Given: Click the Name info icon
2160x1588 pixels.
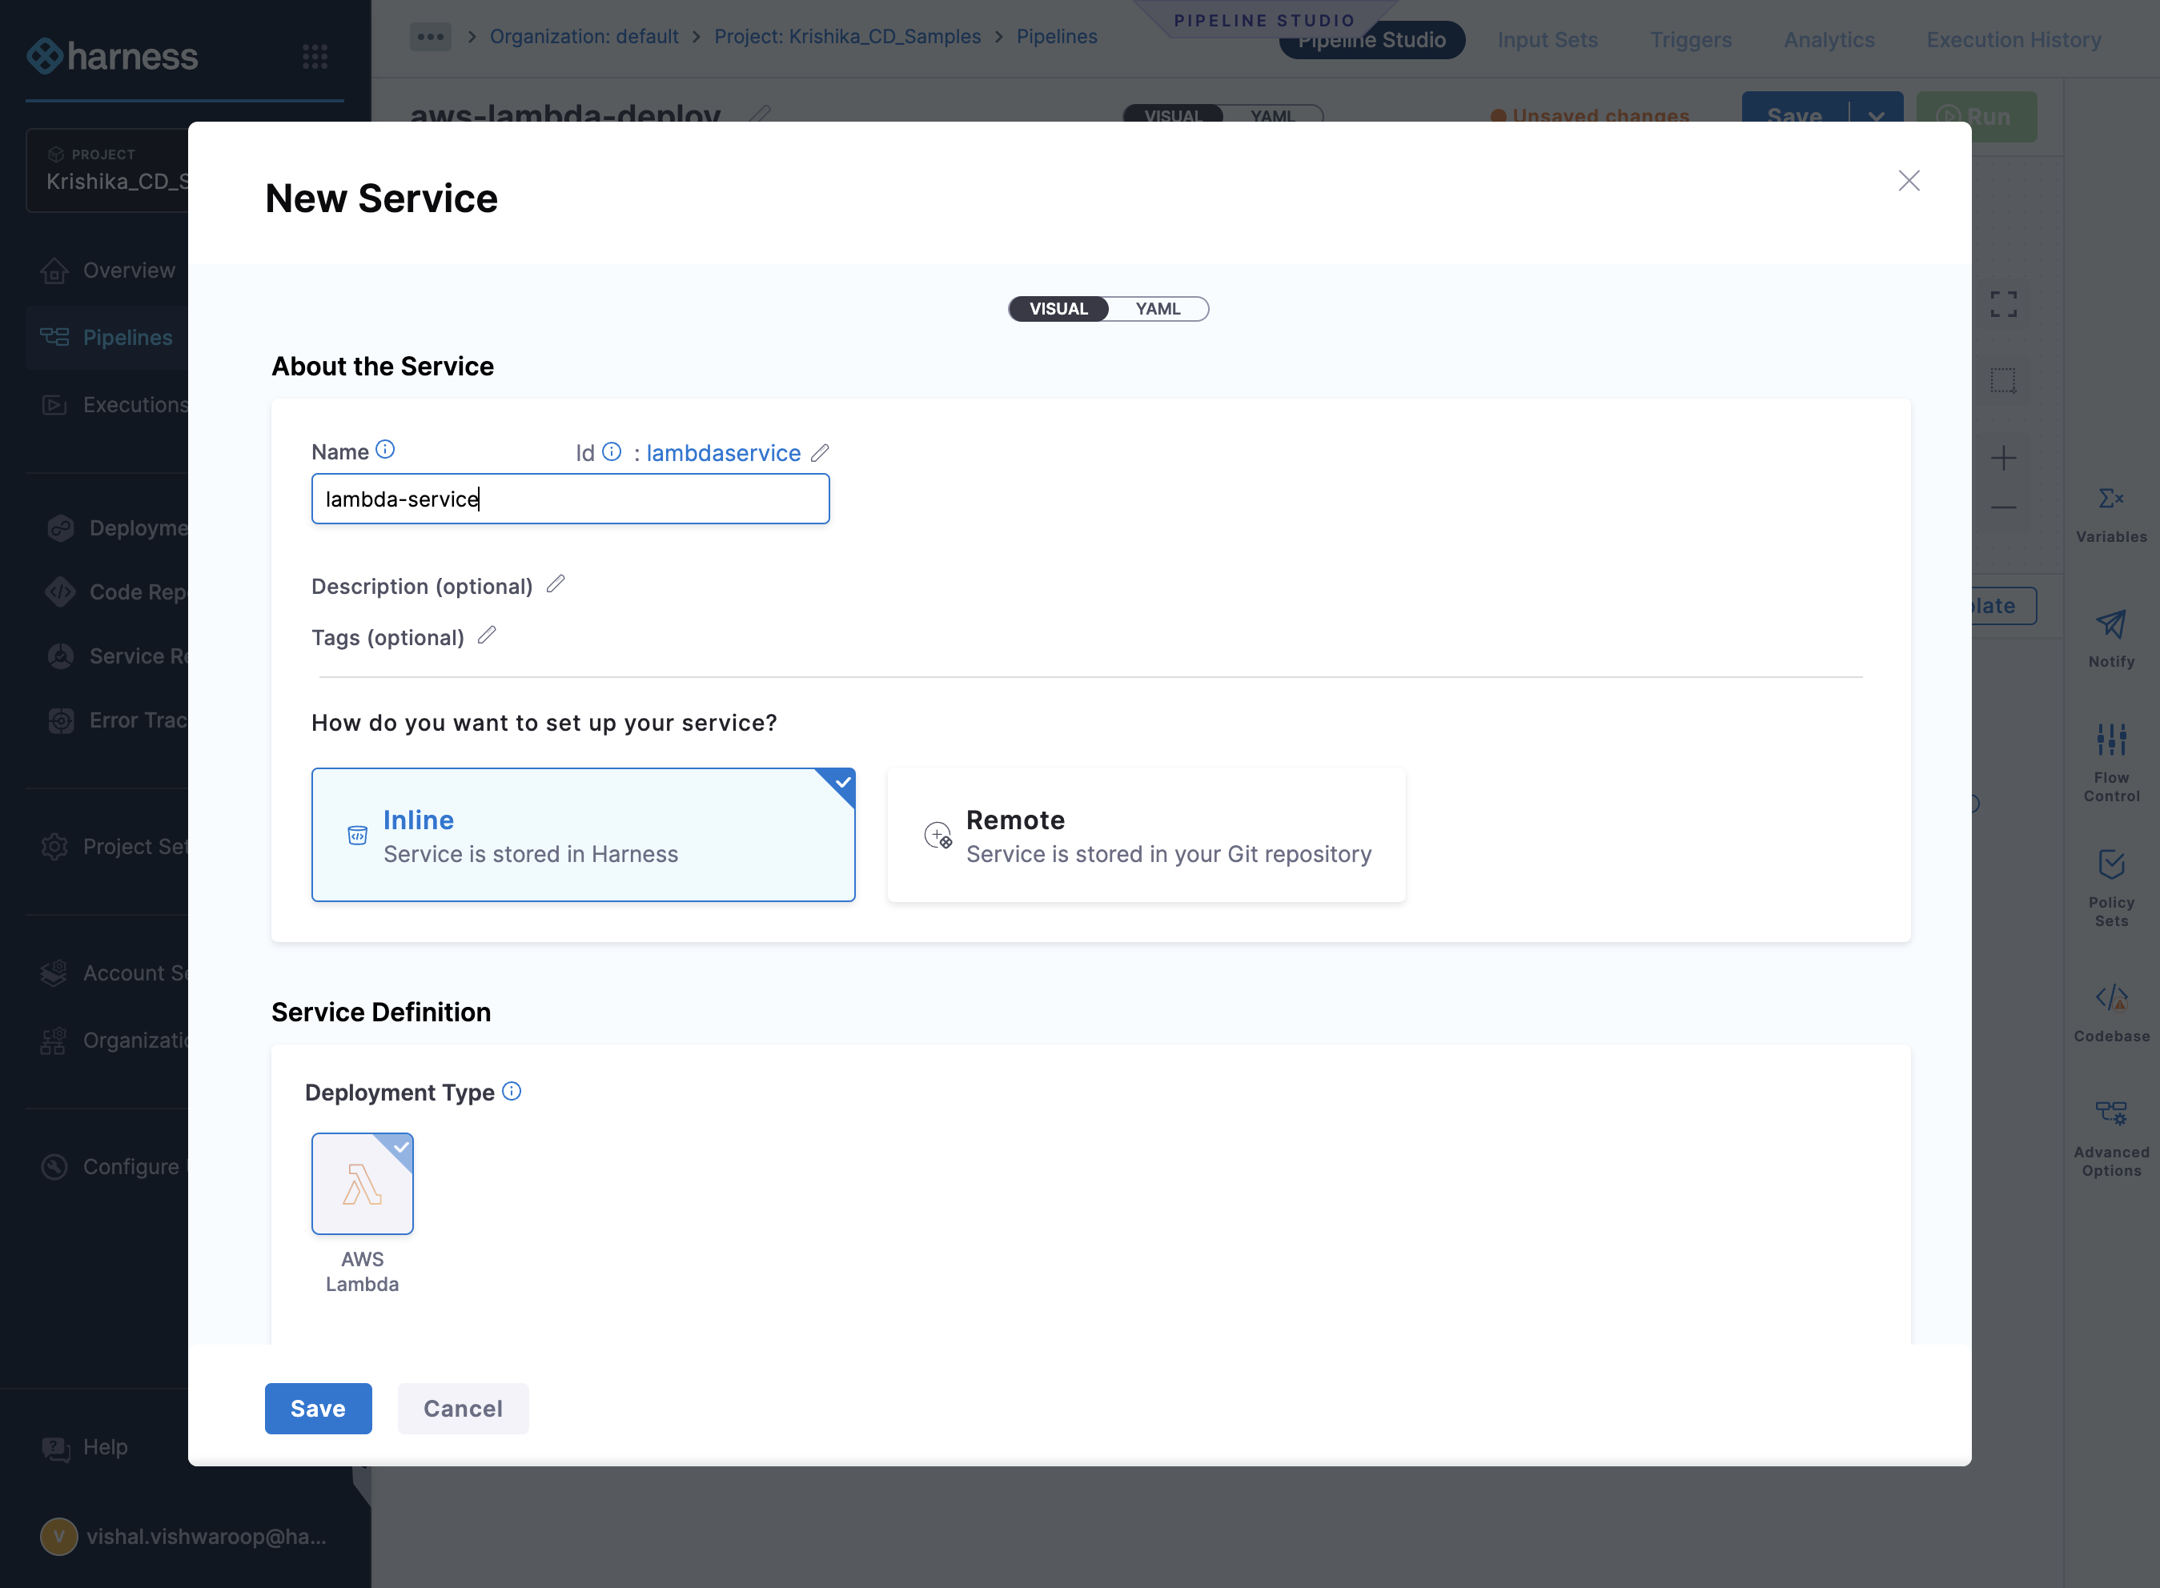Looking at the screenshot, I should [385, 449].
